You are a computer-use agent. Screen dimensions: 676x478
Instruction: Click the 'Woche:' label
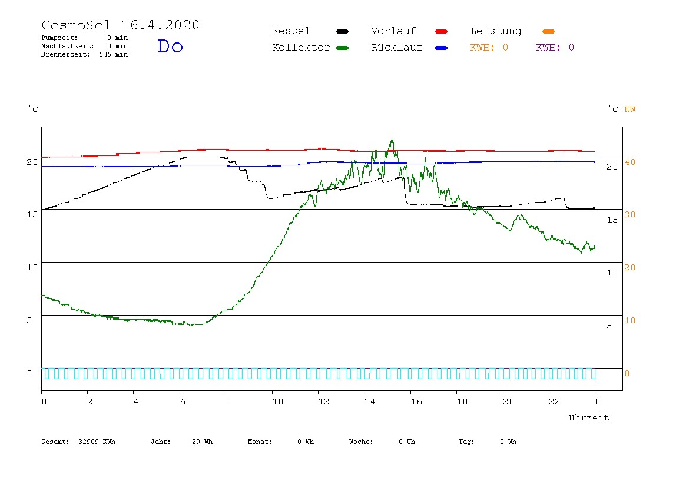pos(361,442)
